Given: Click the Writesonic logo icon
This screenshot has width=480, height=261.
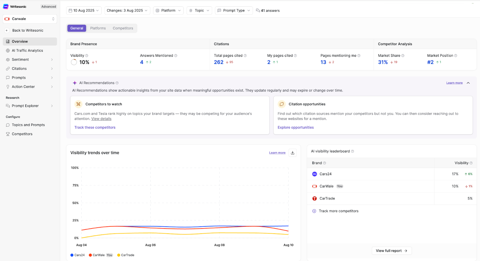Looking at the screenshot, I should [x=6, y=6].
